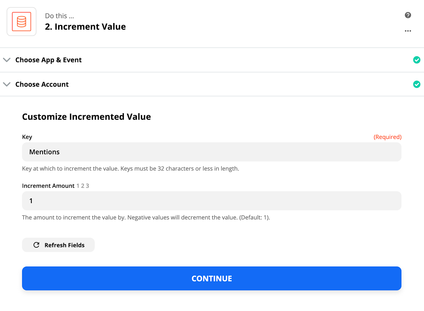
Task: Expand the Choose Account chevron
Action: pyautogui.click(x=7, y=84)
